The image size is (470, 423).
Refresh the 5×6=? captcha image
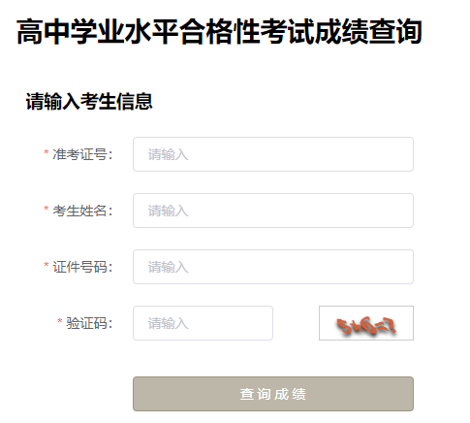(366, 323)
